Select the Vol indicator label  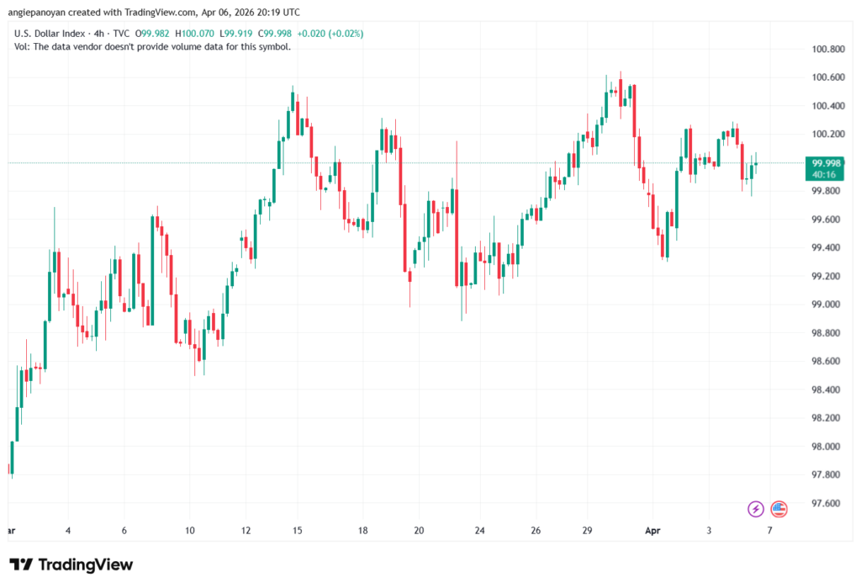[x=21, y=46]
